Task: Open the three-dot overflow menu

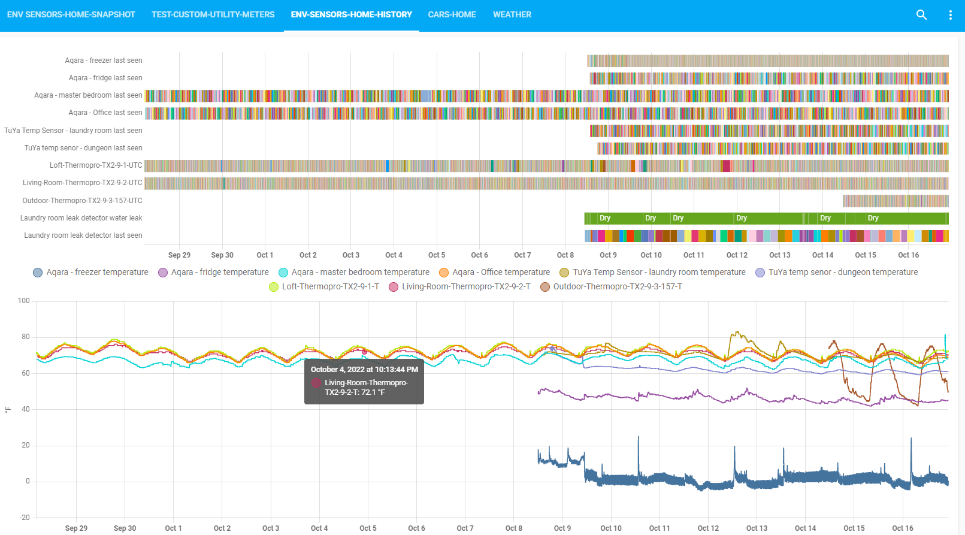Action: (950, 15)
